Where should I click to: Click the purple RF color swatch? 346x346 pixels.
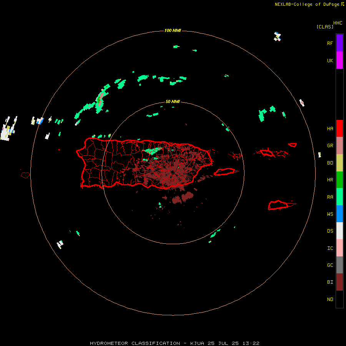pyautogui.click(x=339, y=43)
